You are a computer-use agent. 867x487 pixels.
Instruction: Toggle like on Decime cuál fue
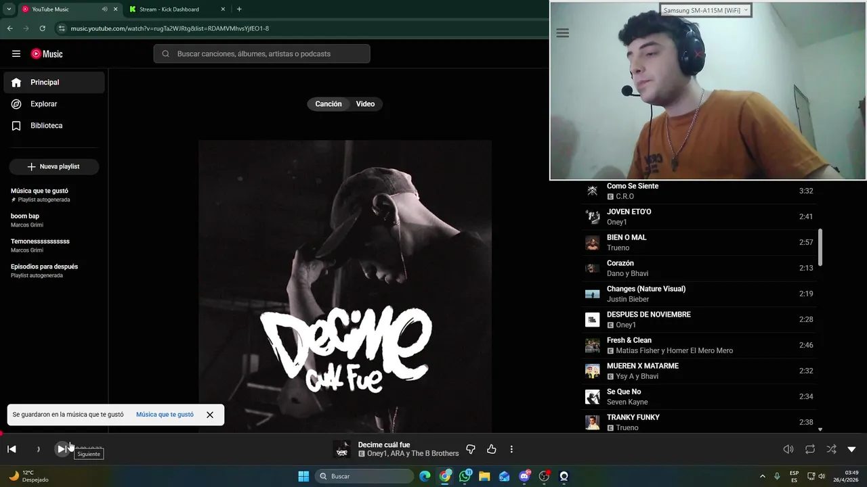(492, 449)
